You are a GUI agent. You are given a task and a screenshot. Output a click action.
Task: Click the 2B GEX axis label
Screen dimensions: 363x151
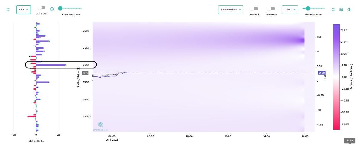59,135
